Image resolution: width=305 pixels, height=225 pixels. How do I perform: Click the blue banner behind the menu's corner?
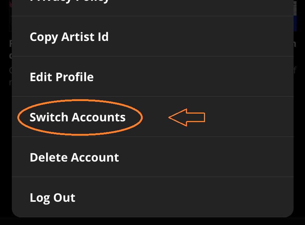coord(299,22)
